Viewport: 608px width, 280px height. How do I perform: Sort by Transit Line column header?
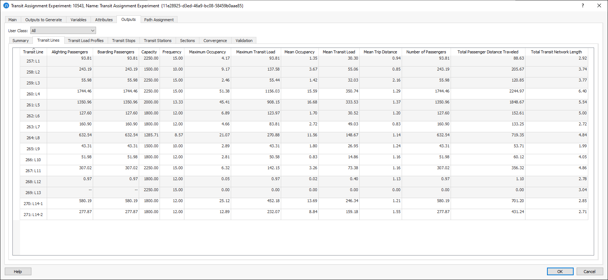[33, 52]
